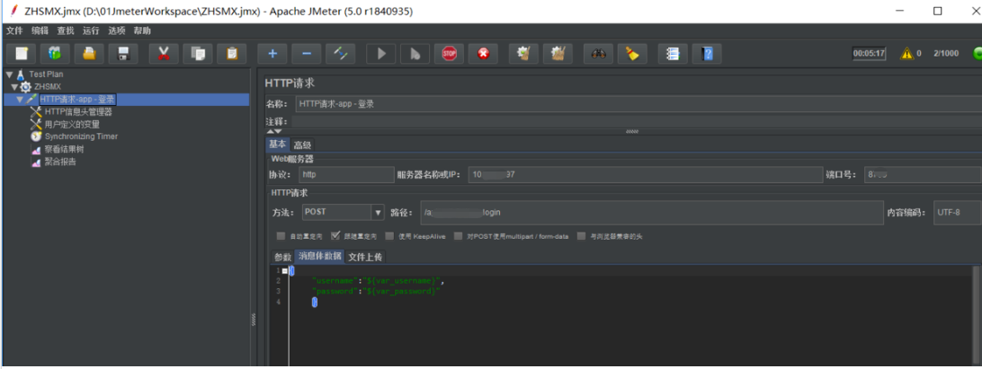Viewport: 982px width, 369px height.
Task: Switch to the 参数 tab
Action: pos(282,257)
